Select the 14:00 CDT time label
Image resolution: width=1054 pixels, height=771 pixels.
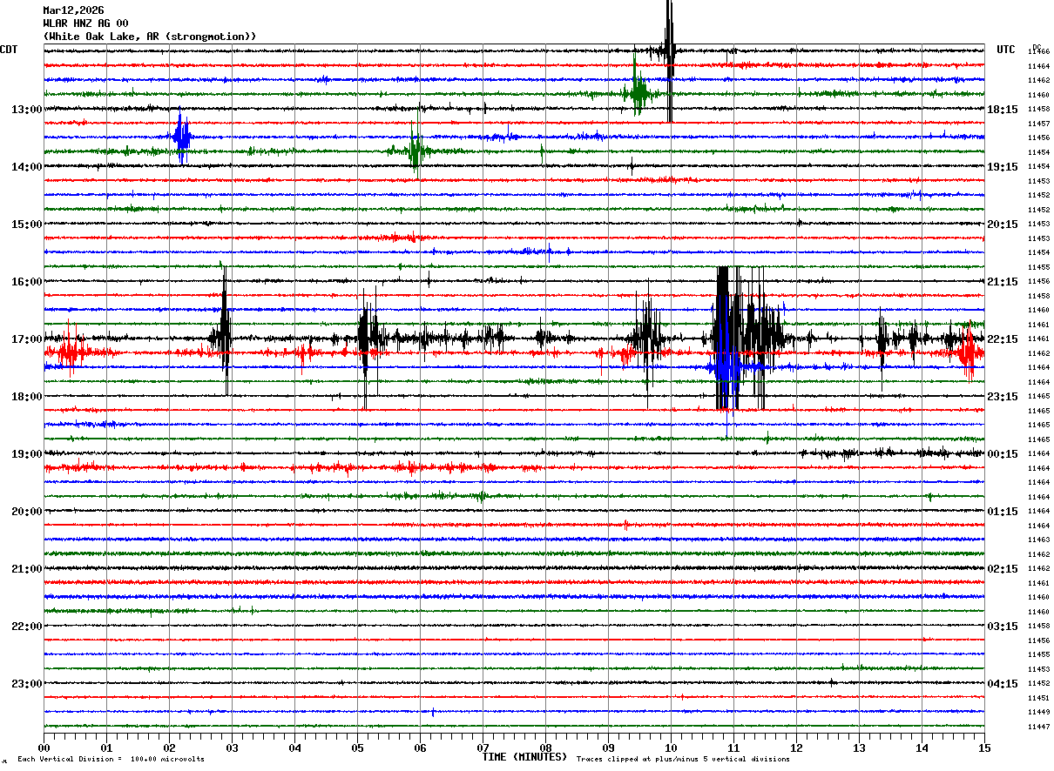(26, 167)
